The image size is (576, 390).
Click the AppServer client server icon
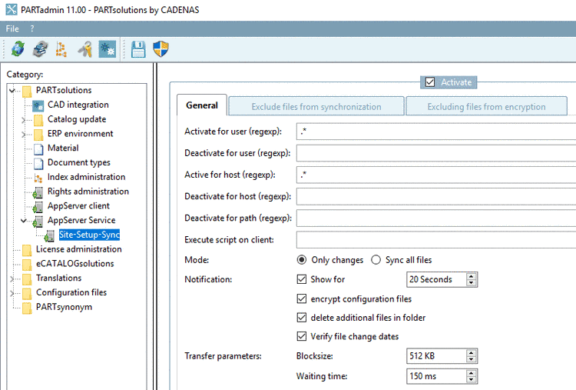38,206
